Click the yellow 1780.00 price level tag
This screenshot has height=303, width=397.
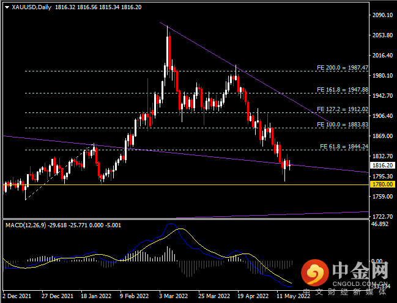tap(382, 184)
